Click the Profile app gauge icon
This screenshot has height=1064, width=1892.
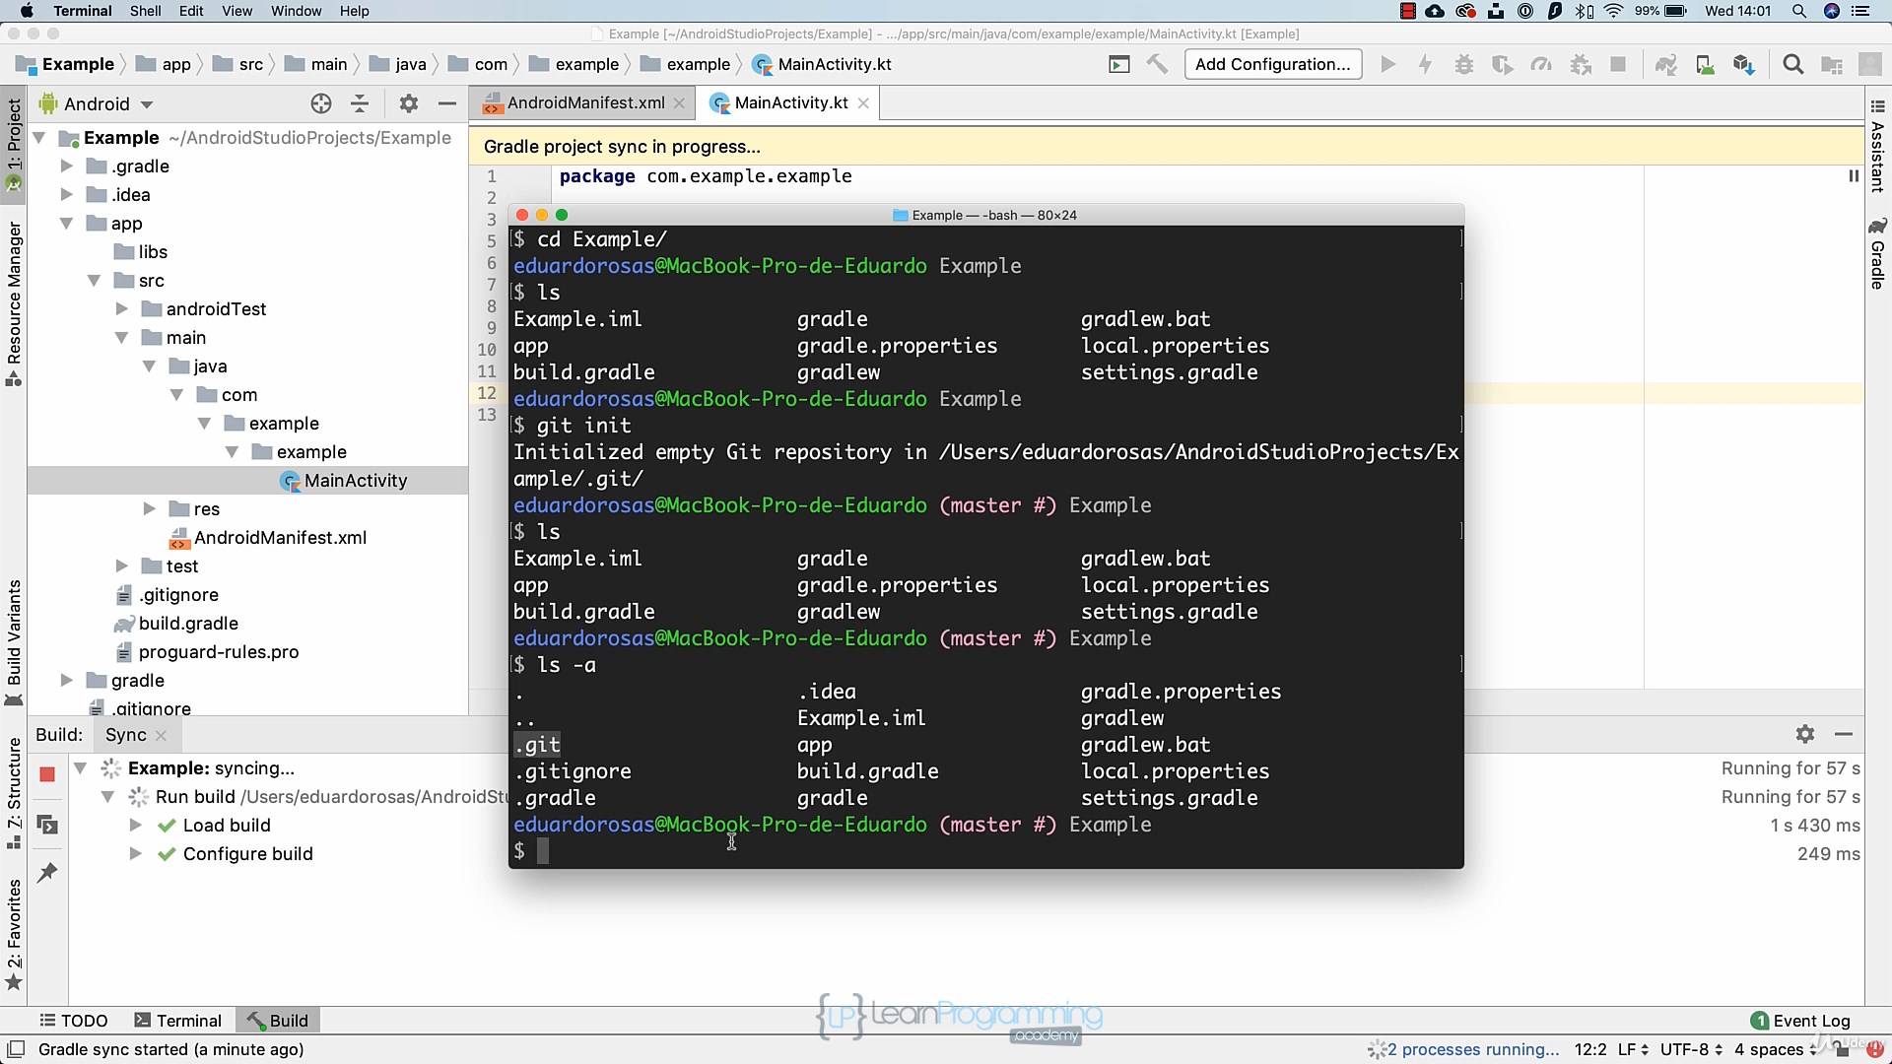click(x=1541, y=65)
